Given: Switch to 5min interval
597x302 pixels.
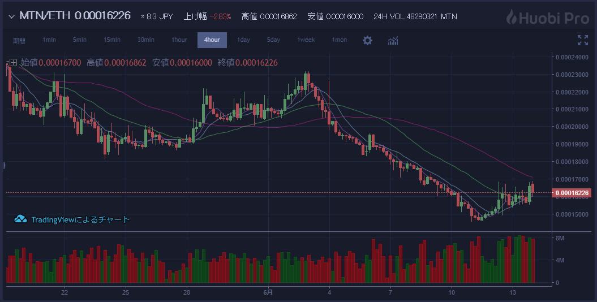Looking at the screenshot, I should (x=80, y=40).
